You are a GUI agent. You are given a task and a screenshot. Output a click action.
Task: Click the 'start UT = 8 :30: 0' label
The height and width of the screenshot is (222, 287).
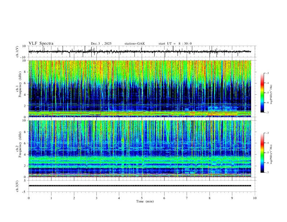[x=175, y=44]
